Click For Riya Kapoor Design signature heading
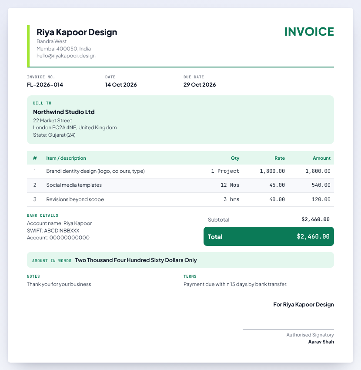The image size is (361, 370). tap(304, 305)
